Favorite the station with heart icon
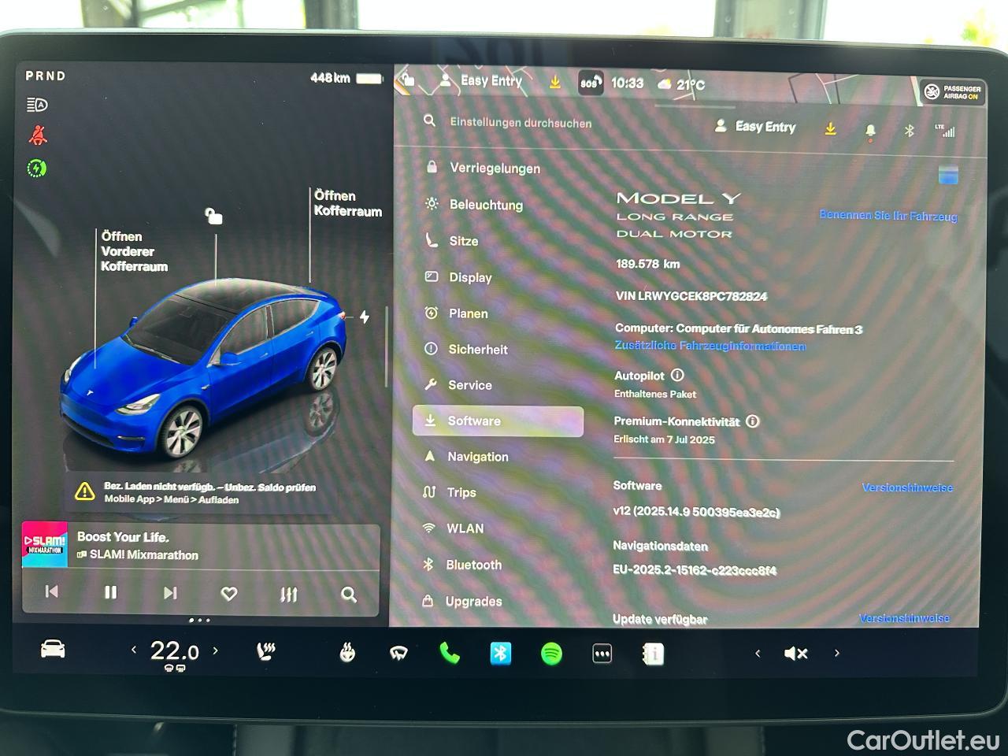1008x756 pixels. 229,594
